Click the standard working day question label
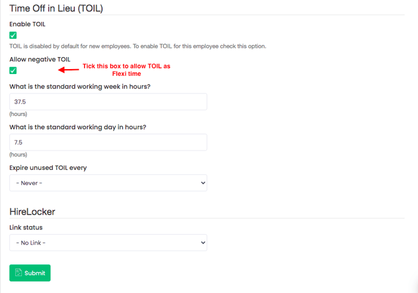The image size is (418, 293). tap(78, 127)
